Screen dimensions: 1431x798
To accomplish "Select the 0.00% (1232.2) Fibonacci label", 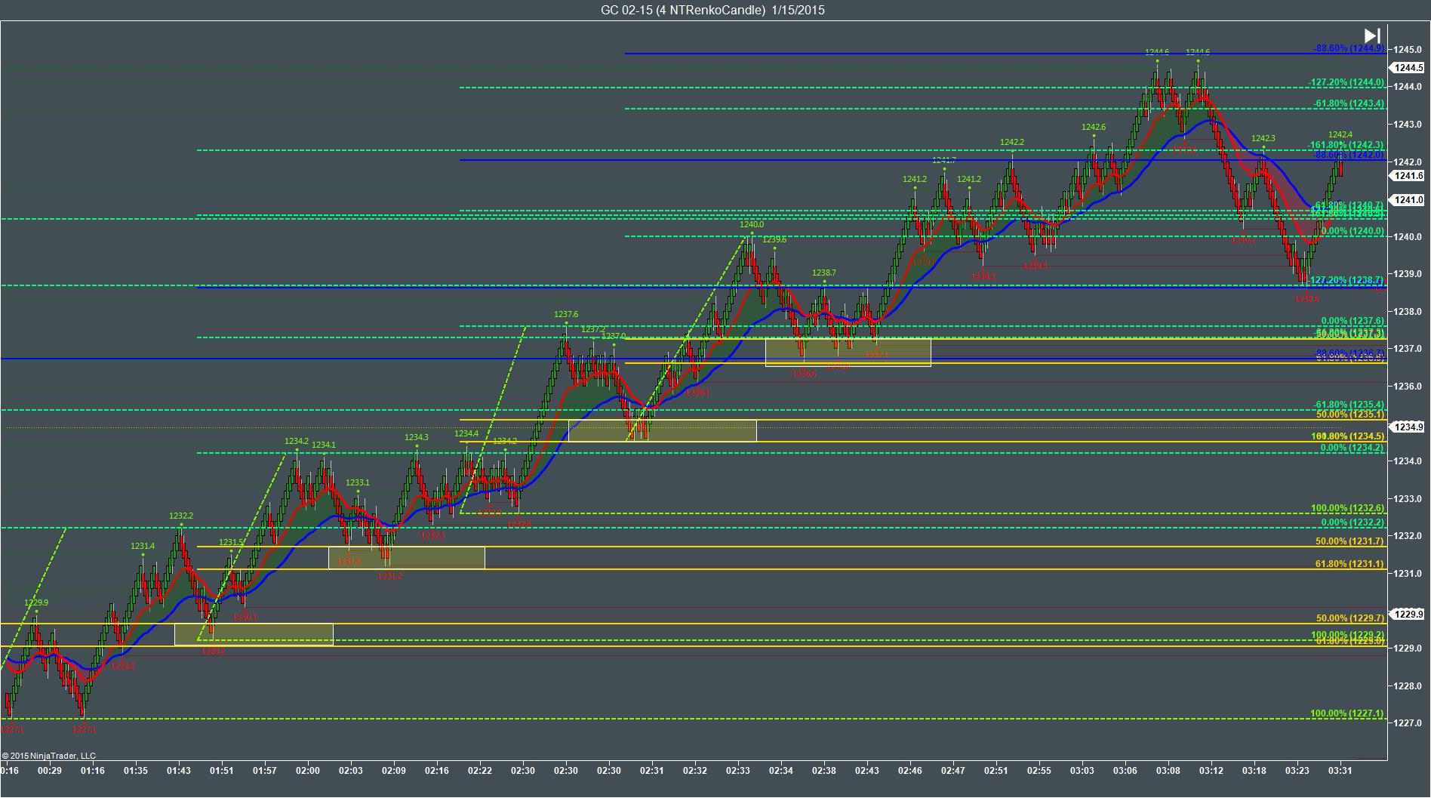I will coord(1354,522).
